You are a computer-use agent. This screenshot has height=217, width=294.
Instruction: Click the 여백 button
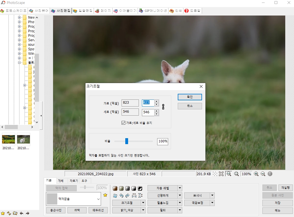tap(77, 210)
